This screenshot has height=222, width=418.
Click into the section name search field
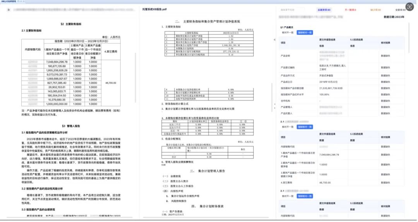point(292,10)
